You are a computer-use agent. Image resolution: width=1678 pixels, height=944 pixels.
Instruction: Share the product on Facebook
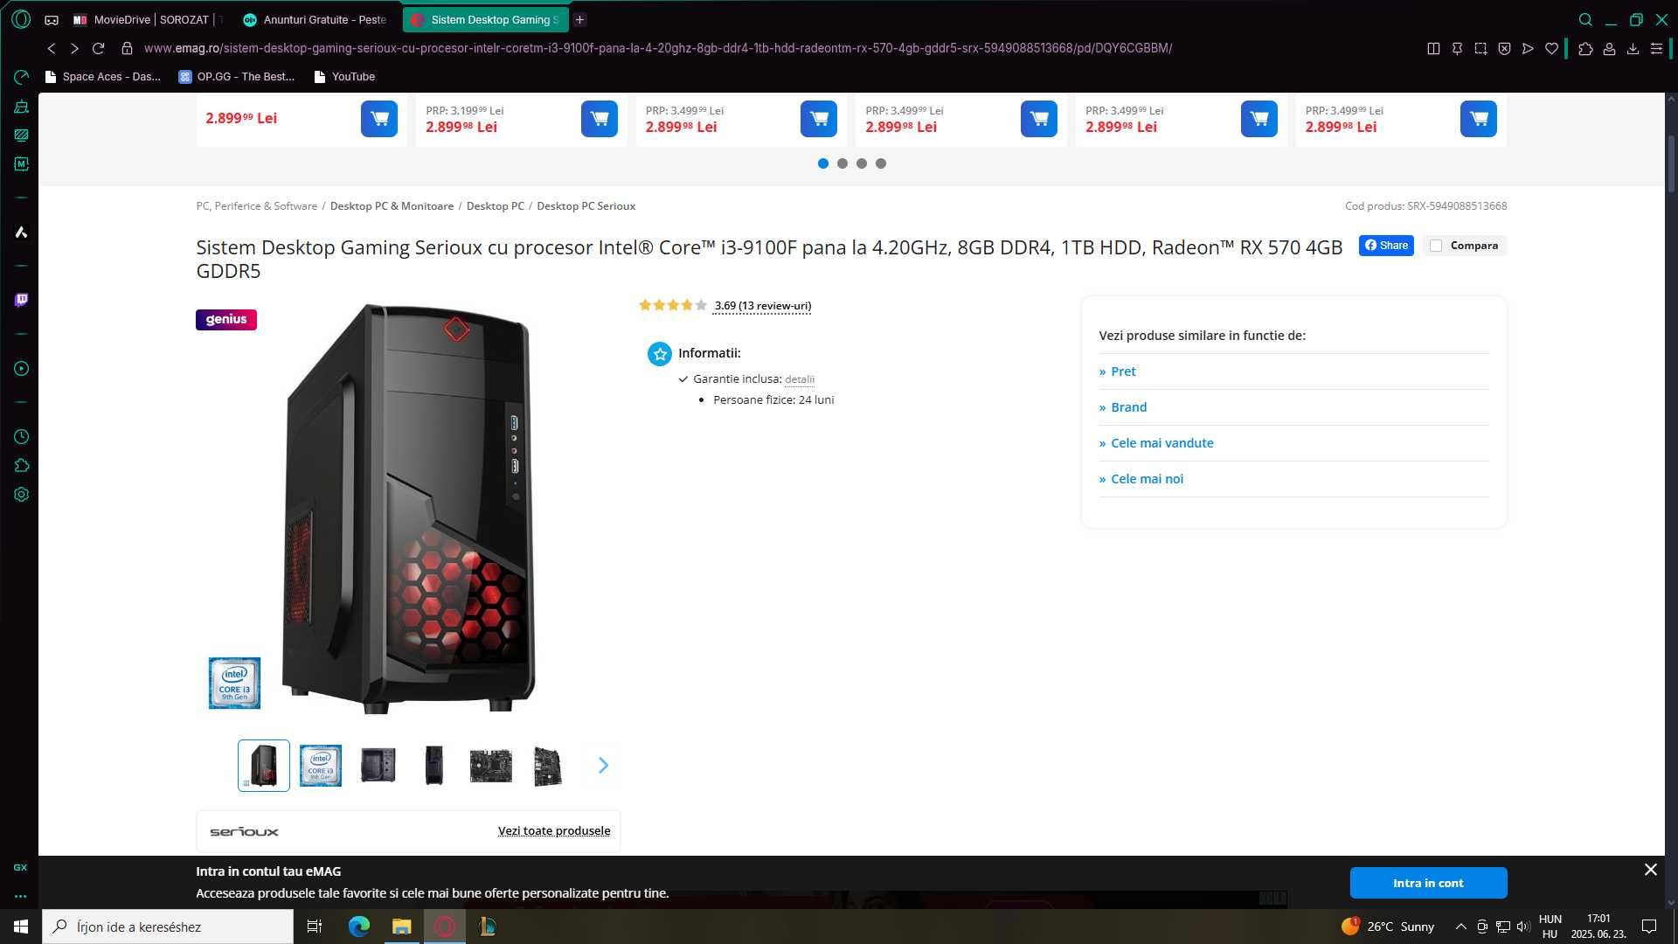click(x=1386, y=246)
